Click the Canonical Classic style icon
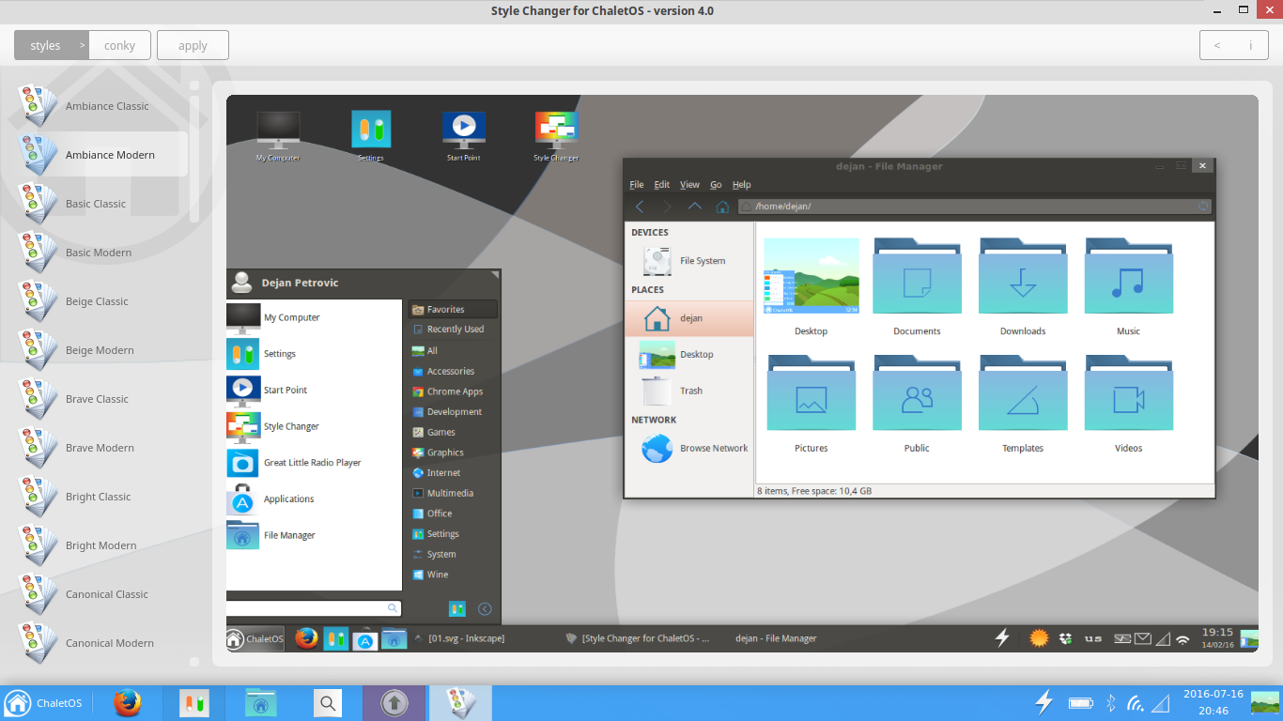 click(39, 594)
